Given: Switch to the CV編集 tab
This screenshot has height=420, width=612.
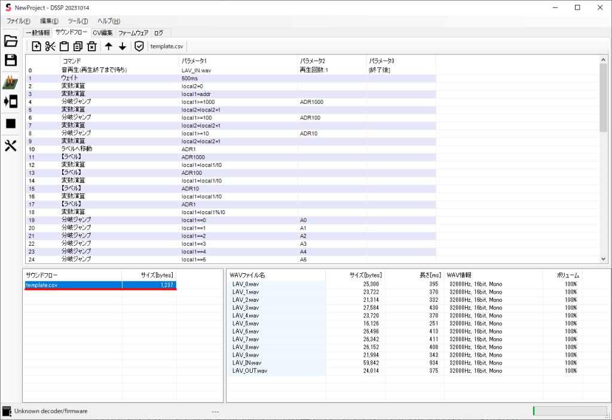Looking at the screenshot, I should [103, 33].
